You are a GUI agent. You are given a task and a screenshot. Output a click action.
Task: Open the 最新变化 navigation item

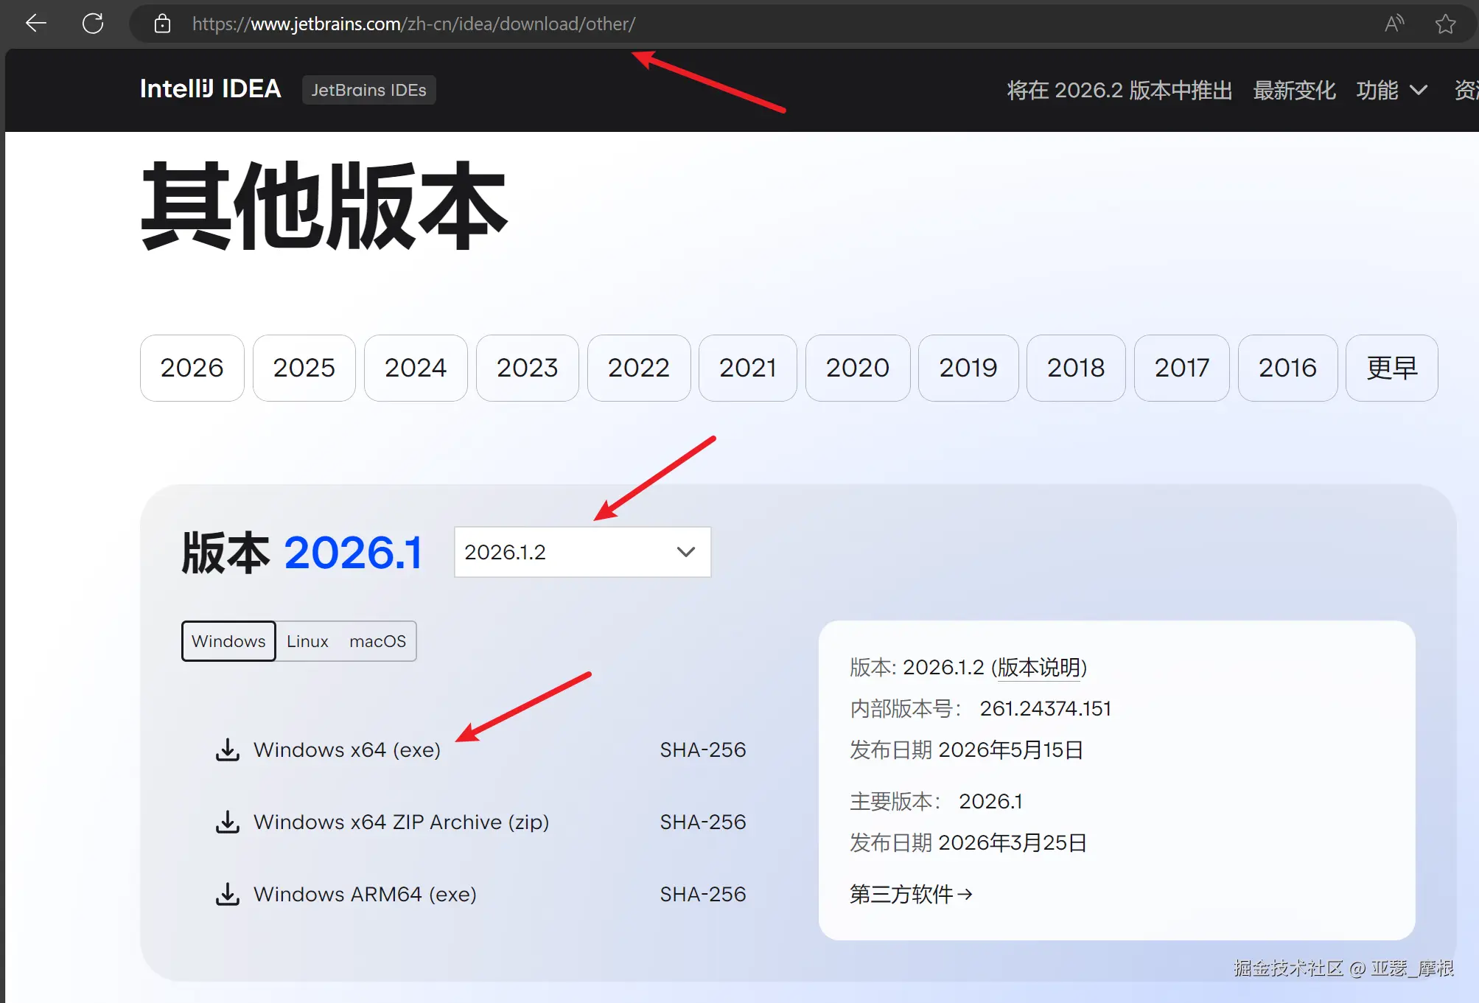click(1294, 90)
